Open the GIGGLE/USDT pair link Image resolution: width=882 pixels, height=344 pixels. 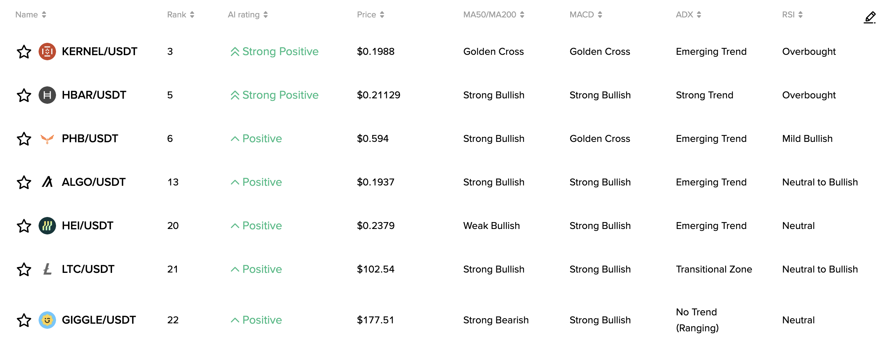[x=99, y=320]
